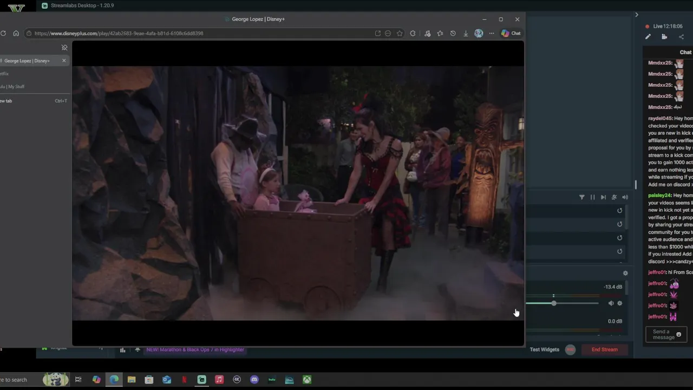Click the fourth row's reset arrow icon
The image size is (693, 390).
620,251
